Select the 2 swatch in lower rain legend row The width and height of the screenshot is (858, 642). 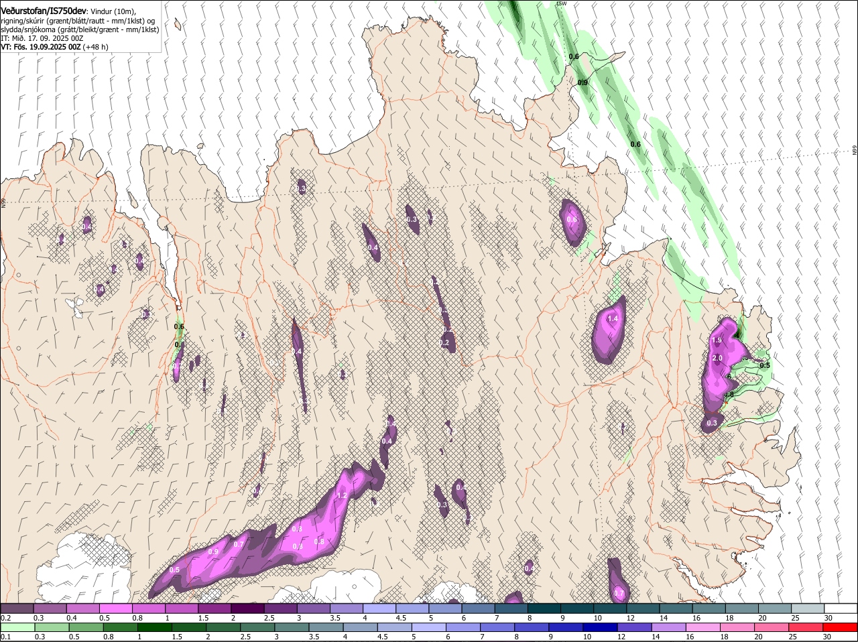pos(223,627)
